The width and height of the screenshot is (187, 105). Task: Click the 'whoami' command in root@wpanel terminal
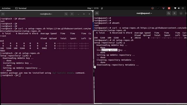116,23
